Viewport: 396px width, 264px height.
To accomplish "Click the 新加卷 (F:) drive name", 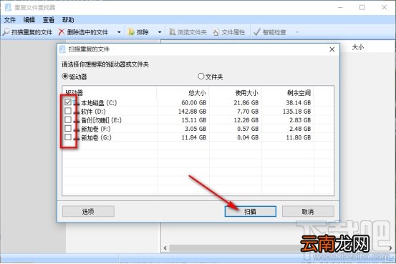I will (x=96, y=129).
